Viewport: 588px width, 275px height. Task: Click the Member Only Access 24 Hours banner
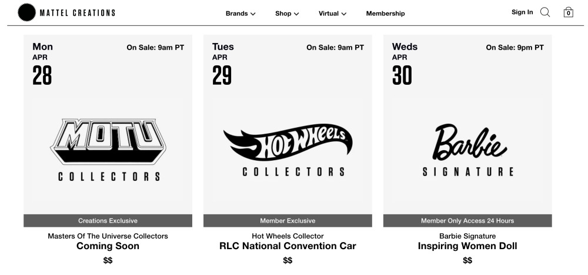(x=467, y=220)
